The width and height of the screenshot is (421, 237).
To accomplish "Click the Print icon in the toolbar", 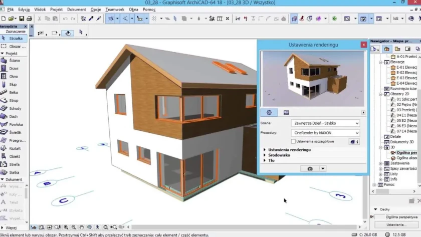I will (x=30, y=19).
